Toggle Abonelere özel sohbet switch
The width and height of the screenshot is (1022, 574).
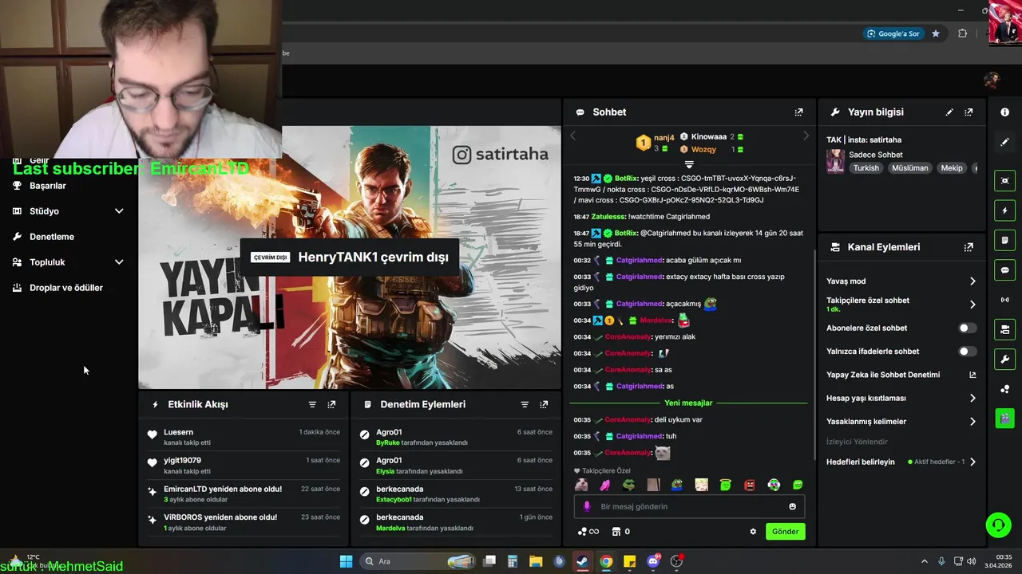pos(967,328)
